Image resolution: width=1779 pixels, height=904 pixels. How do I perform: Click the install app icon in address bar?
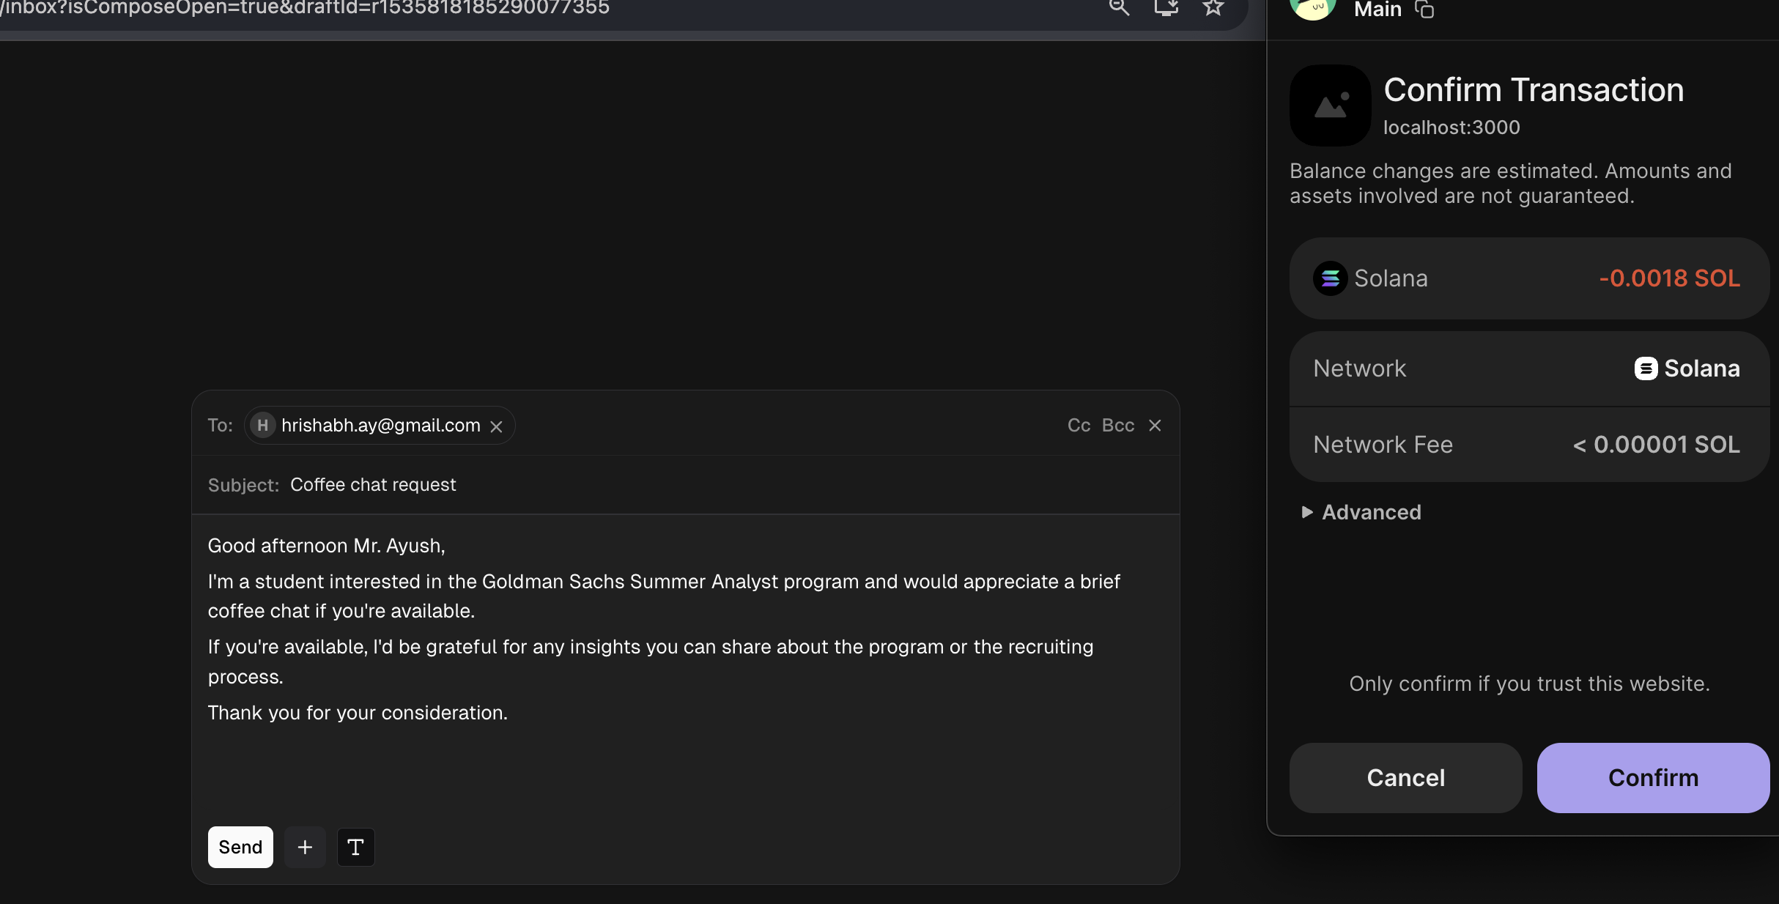click(1166, 8)
